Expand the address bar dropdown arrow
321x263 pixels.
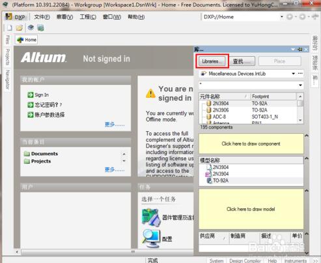point(282,17)
